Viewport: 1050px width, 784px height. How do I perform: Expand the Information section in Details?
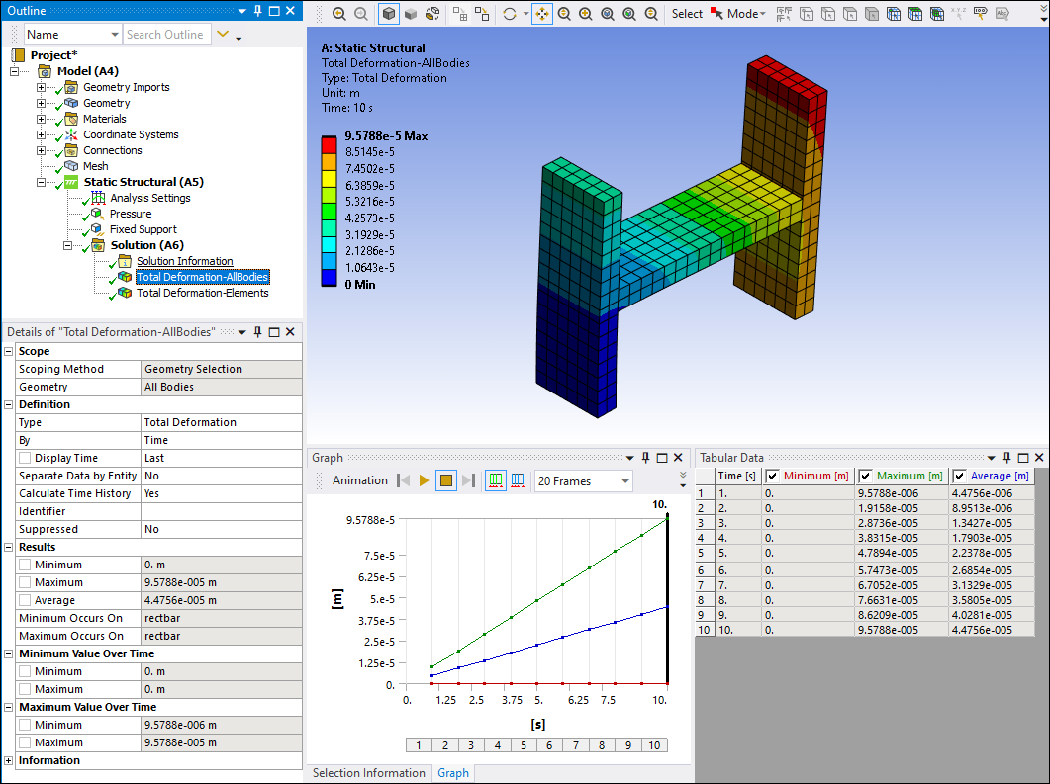pos(9,760)
